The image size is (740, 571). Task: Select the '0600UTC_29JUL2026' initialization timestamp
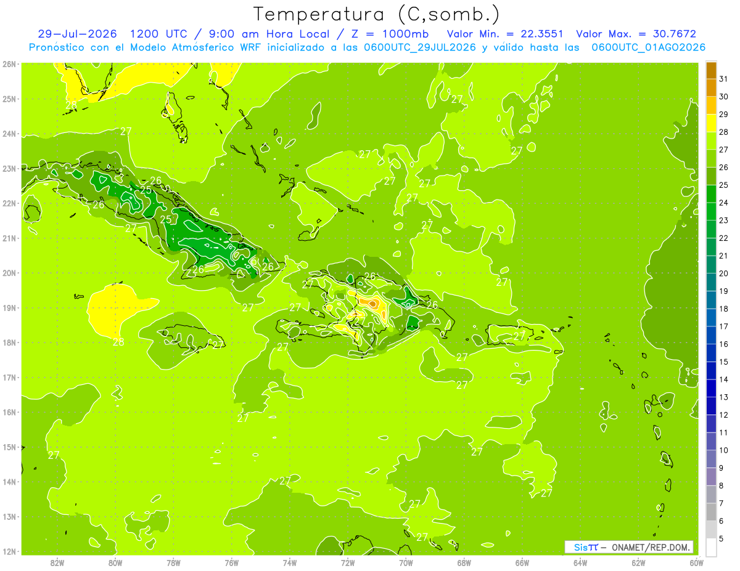point(420,47)
